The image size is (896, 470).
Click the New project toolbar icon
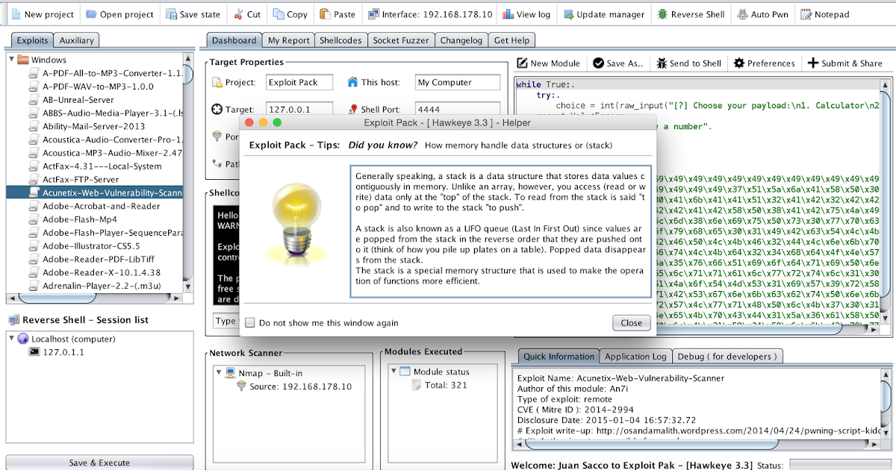pyautogui.click(x=15, y=14)
